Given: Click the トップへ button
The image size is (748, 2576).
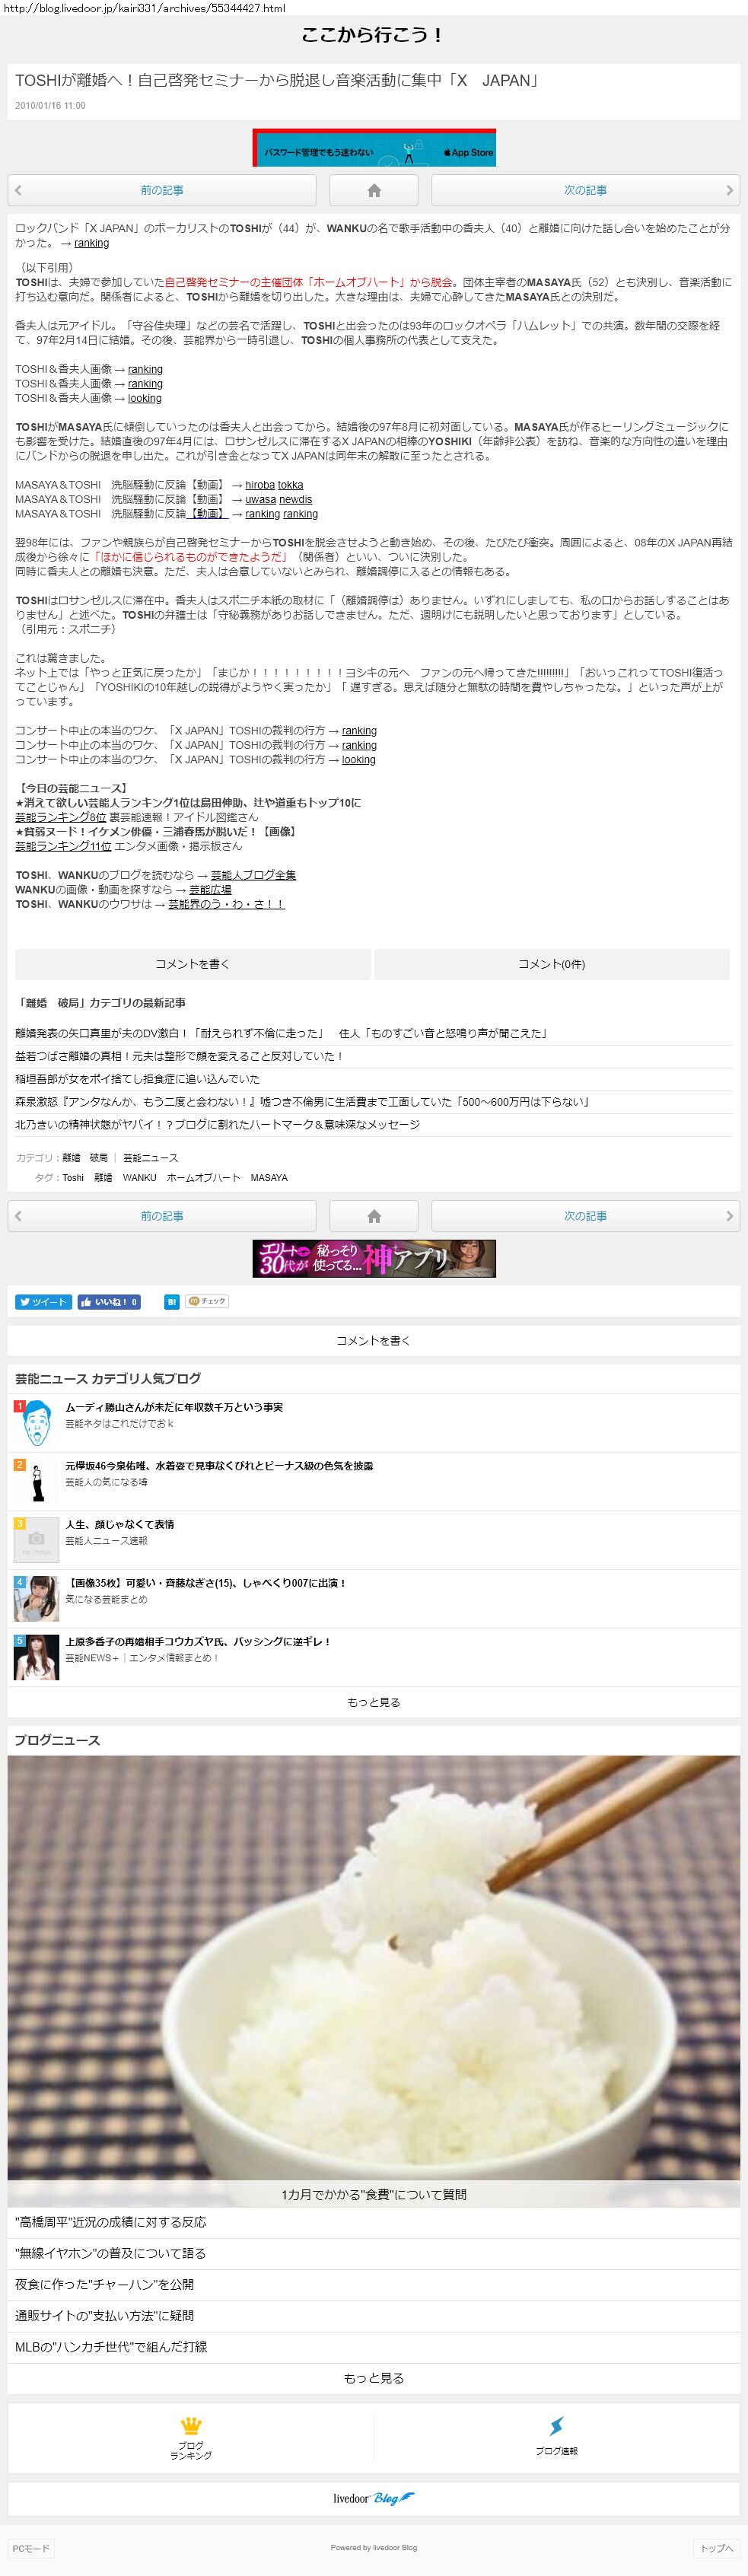Looking at the screenshot, I should [717, 2548].
